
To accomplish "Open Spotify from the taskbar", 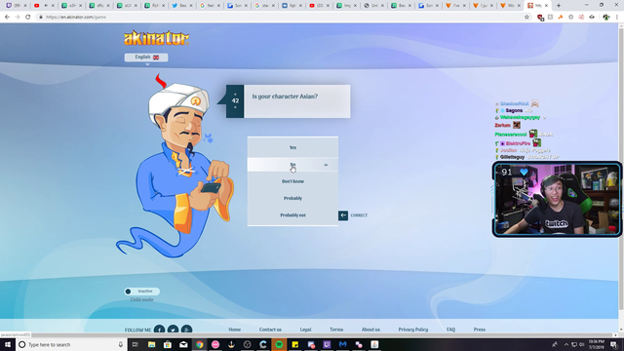I will pos(279,344).
